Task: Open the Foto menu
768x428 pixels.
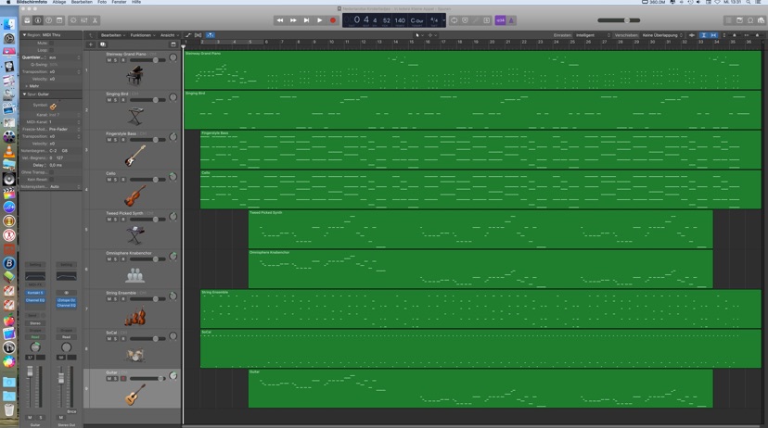Action: pos(102,2)
